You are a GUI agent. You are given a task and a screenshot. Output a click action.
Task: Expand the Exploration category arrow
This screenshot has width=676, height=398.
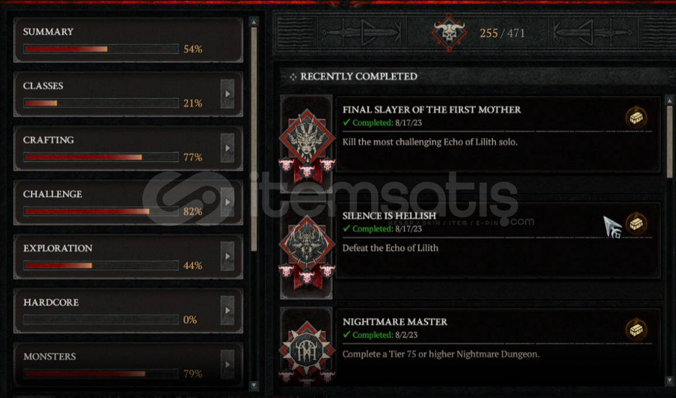coord(227,257)
